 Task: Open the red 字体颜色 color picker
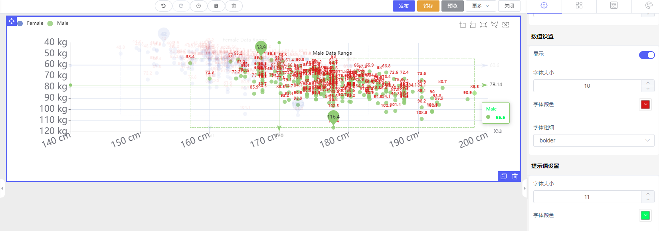pyautogui.click(x=645, y=105)
